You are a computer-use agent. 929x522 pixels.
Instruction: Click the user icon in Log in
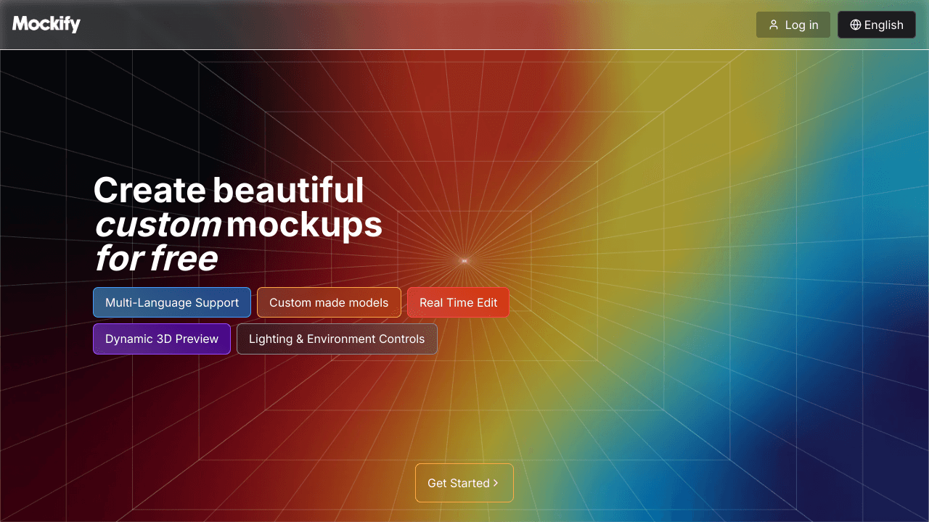point(774,25)
